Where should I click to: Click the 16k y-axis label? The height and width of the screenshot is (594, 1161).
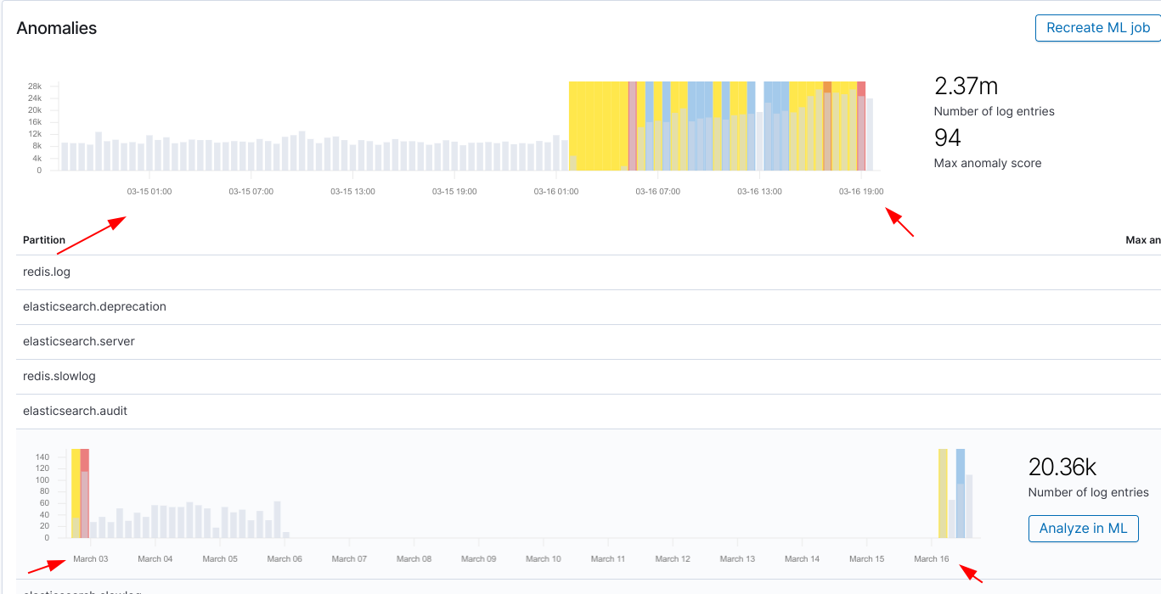click(x=35, y=122)
